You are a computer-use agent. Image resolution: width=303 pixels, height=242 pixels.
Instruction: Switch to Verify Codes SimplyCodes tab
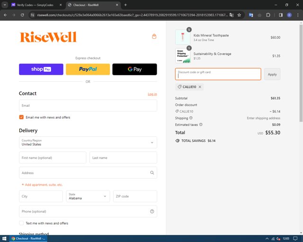pyautogui.click(x=35, y=5)
